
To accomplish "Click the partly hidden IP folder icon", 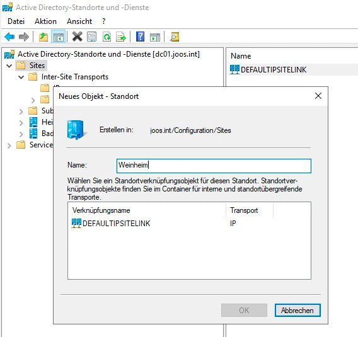I will coord(45,88).
